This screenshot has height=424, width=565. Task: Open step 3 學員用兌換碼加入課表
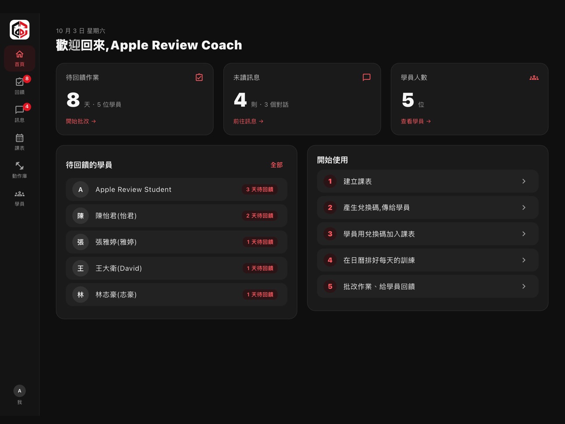pyautogui.click(x=428, y=234)
